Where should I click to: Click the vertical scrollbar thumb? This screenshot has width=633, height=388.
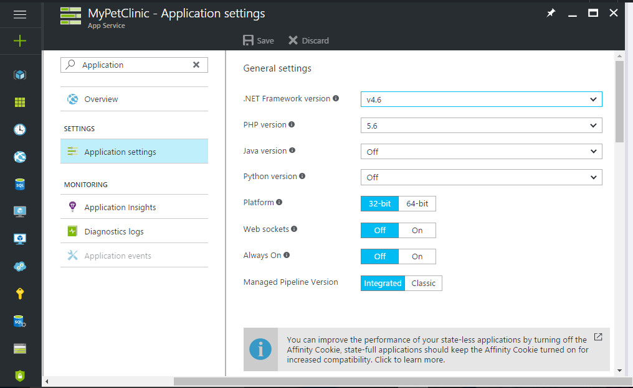pos(619,101)
